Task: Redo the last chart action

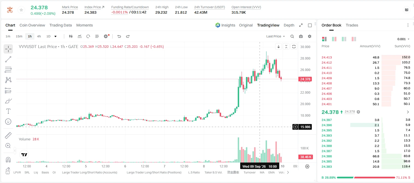Action: (128, 36)
